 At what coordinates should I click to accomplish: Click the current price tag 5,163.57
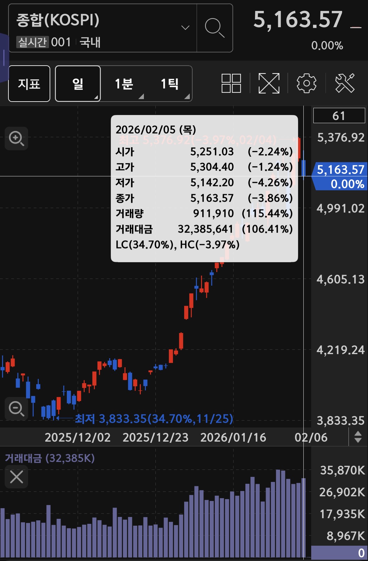click(340, 176)
